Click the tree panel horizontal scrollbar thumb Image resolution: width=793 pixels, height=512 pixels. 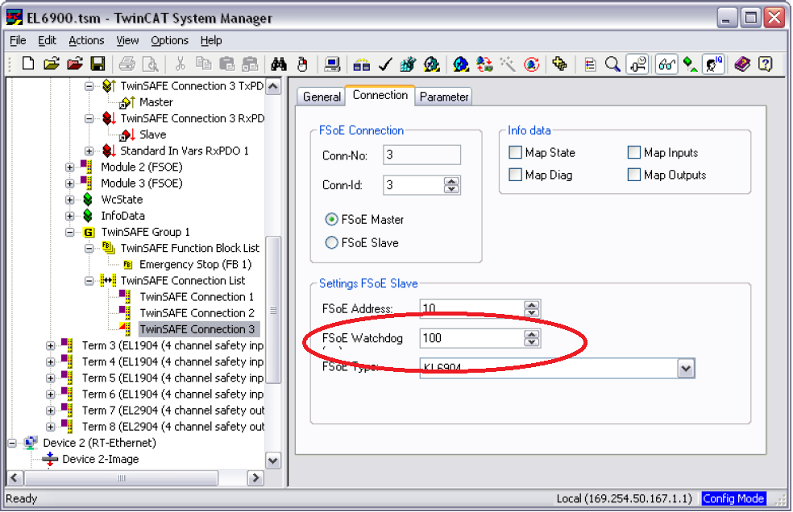pyautogui.click(x=122, y=477)
